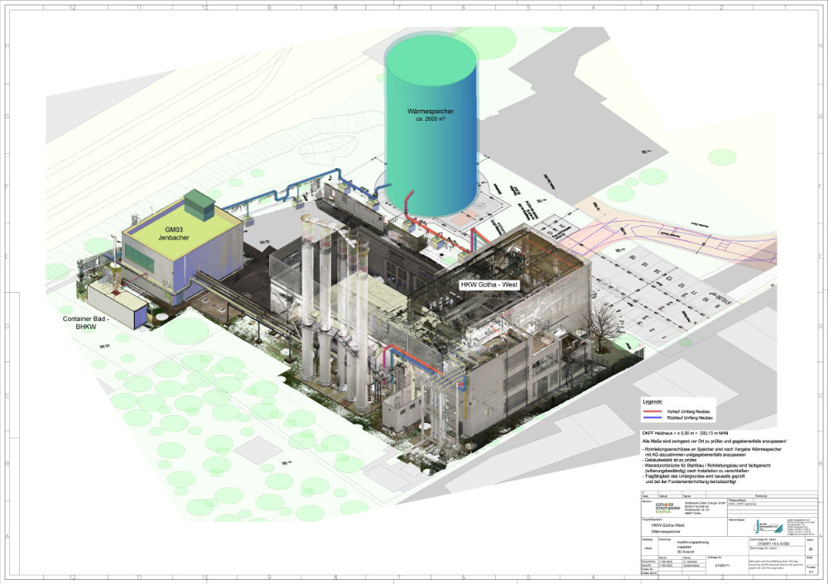
Task: Click the A1 format cell in title block
Action: (x=811, y=571)
